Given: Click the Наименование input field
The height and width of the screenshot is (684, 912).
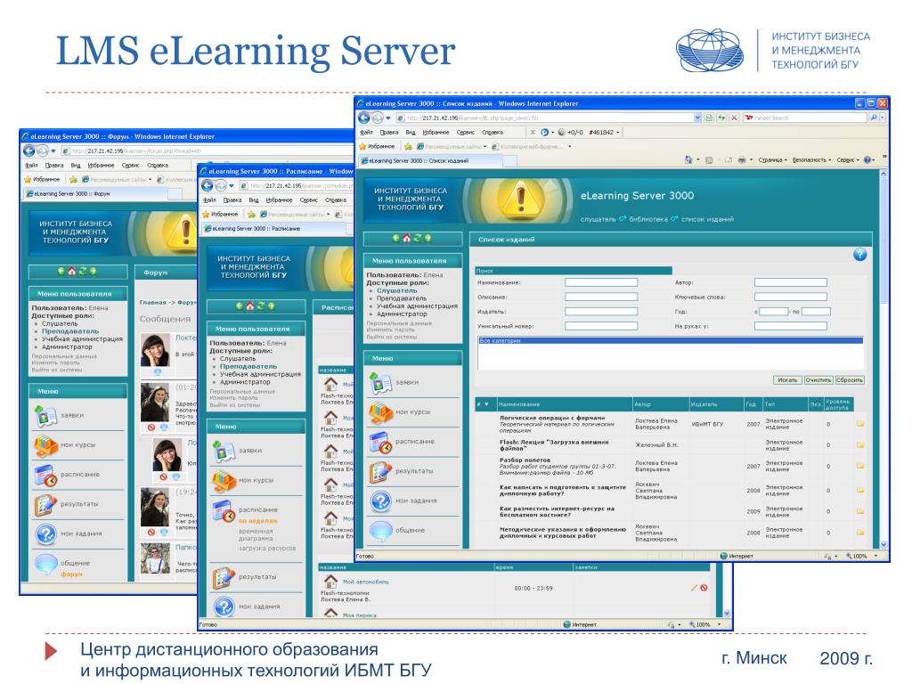Looking at the screenshot, I should (x=601, y=282).
